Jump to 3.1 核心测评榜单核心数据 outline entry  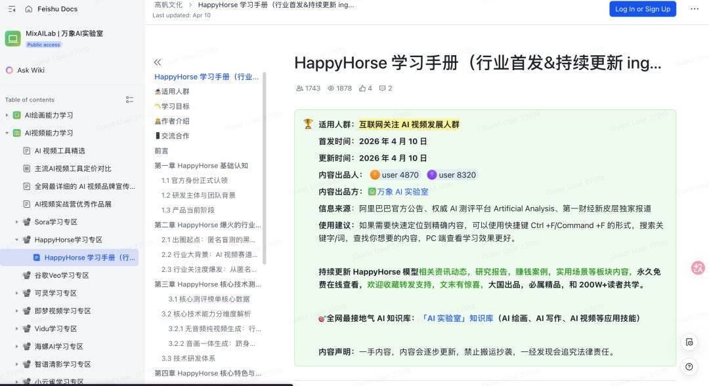click(209, 299)
